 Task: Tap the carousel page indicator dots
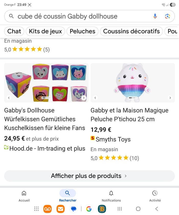pos(46,98)
